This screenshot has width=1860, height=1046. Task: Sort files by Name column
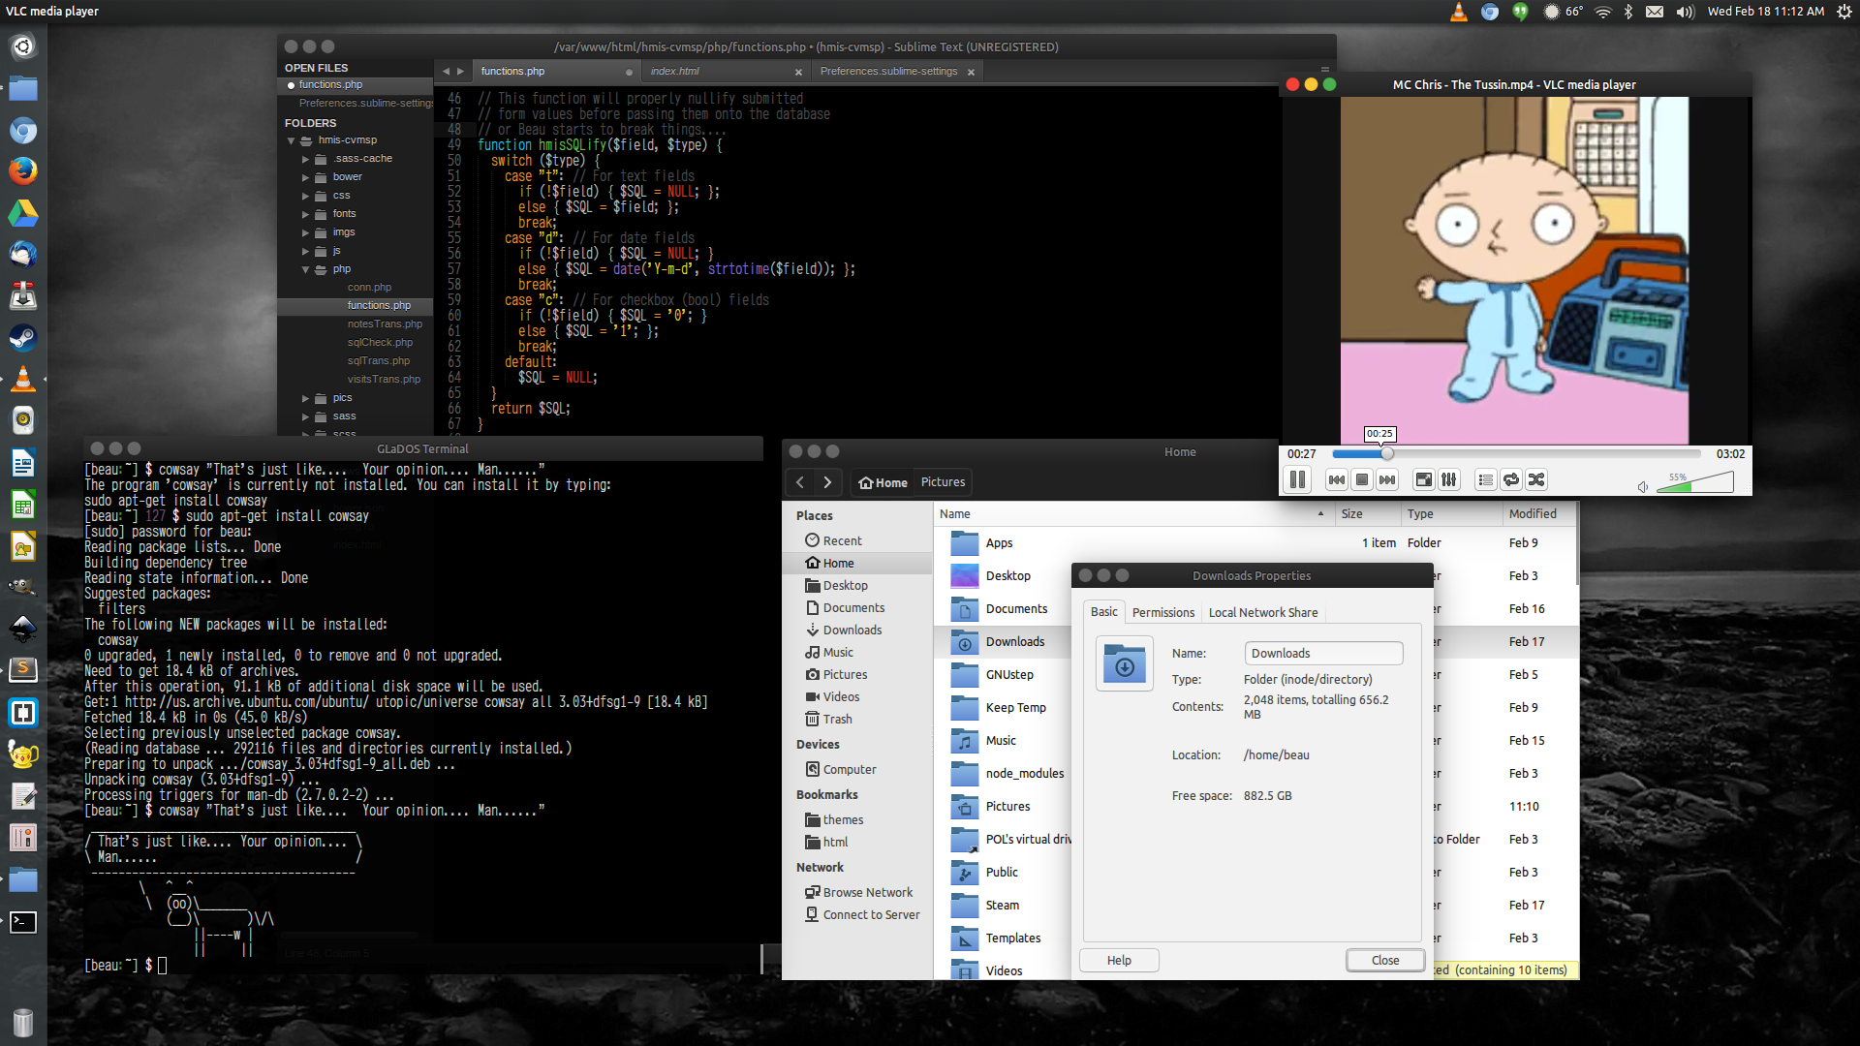[x=1132, y=514]
